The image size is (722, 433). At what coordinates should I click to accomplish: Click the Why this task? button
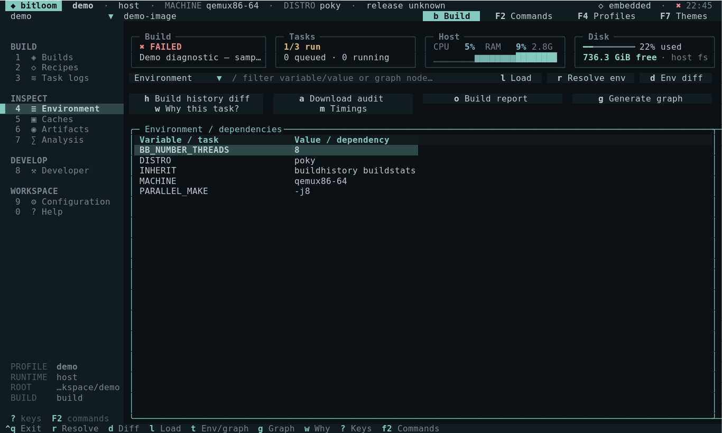[197, 109]
